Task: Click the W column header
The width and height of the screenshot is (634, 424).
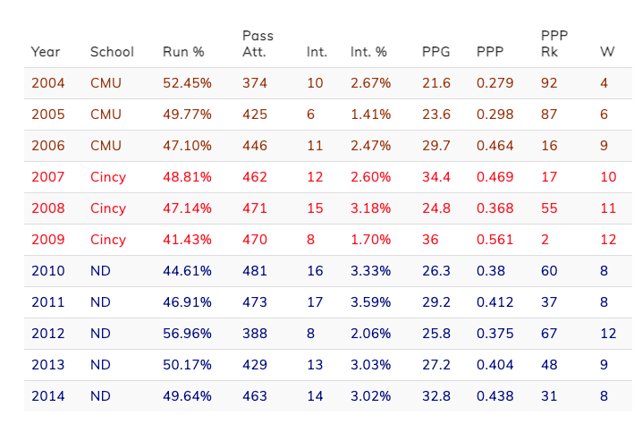Action: (607, 52)
